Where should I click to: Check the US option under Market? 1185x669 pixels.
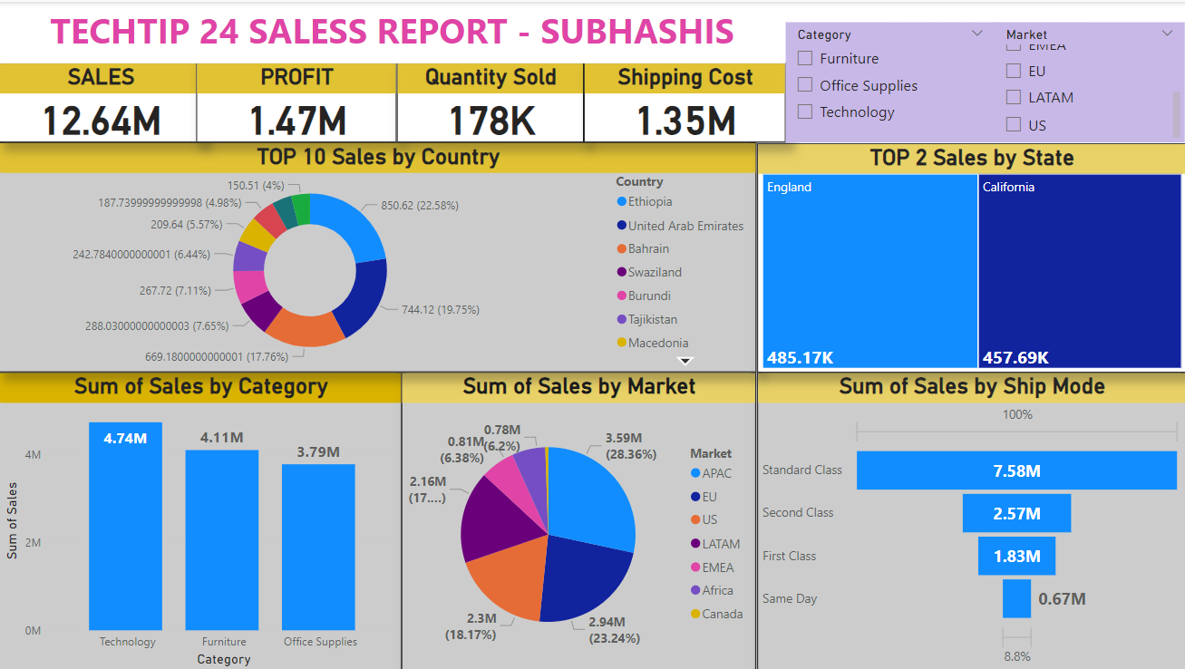[1012, 124]
